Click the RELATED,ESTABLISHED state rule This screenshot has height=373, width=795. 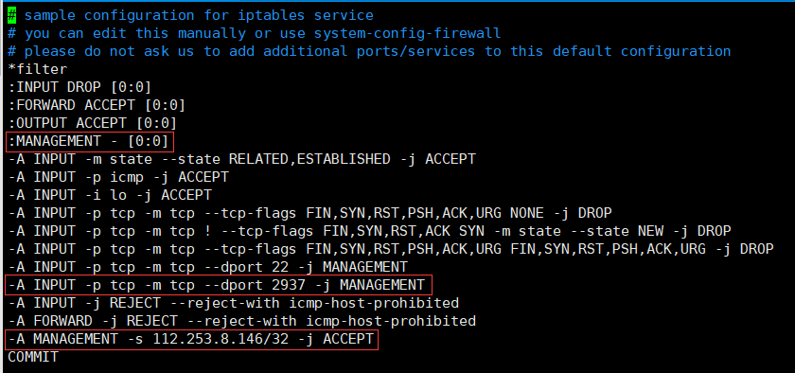[242, 159]
